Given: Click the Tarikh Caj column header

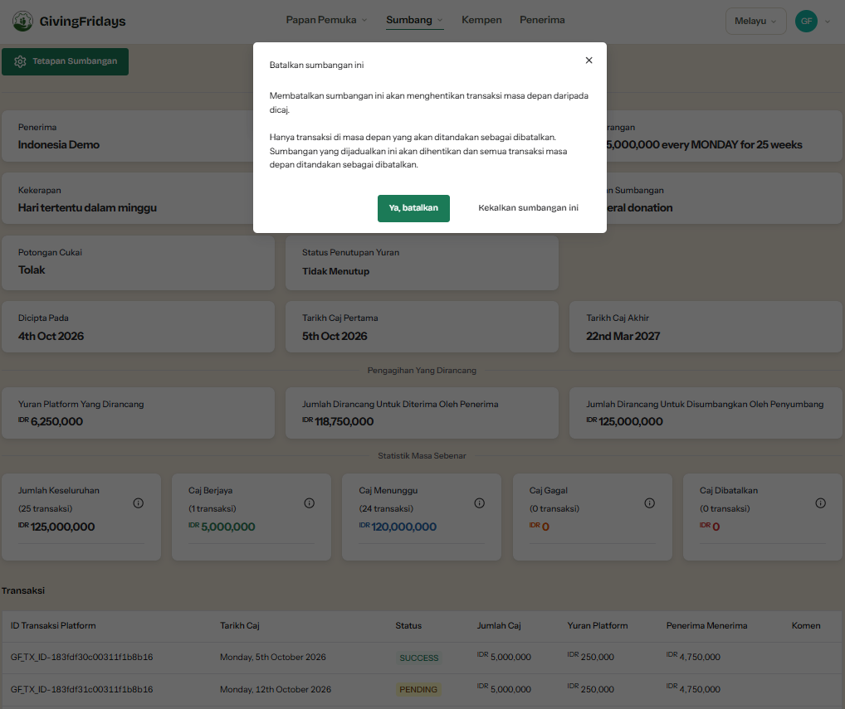Looking at the screenshot, I should click(x=240, y=625).
